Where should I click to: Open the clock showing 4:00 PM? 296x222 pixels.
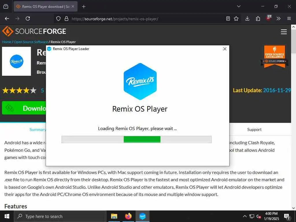(271, 216)
